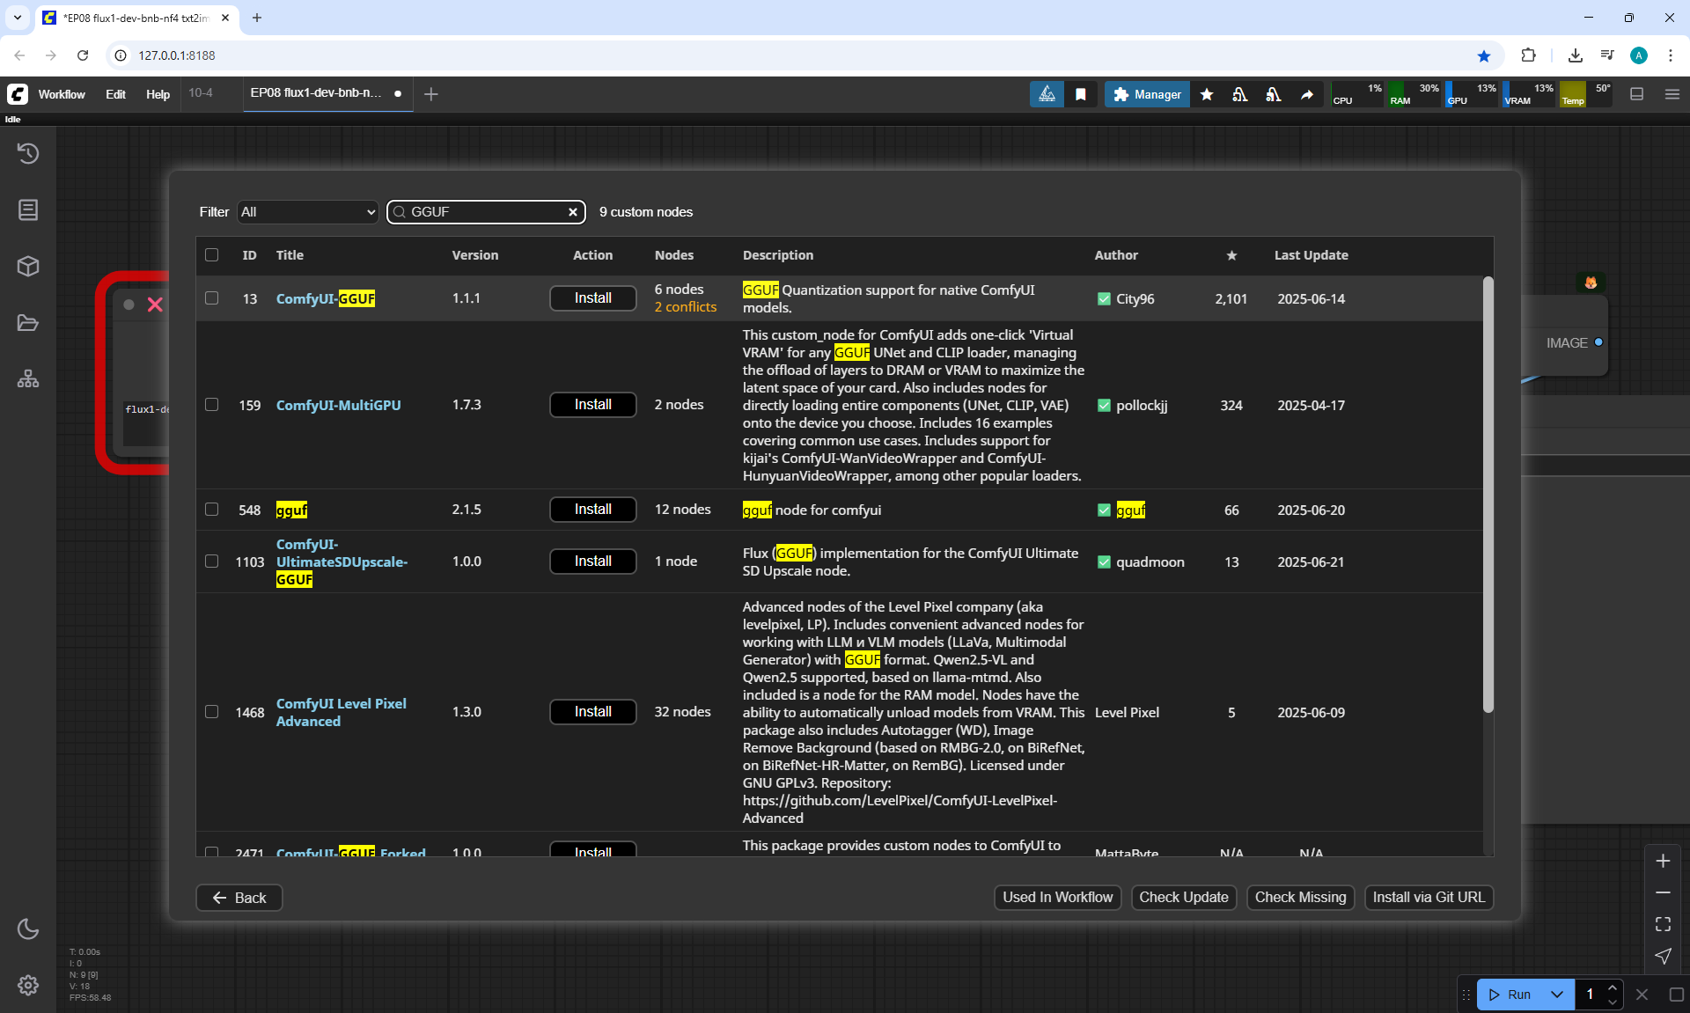Viewport: 1690px width, 1013px height.
Task: Clear the GGUF search field
Action: coord(573,212)
